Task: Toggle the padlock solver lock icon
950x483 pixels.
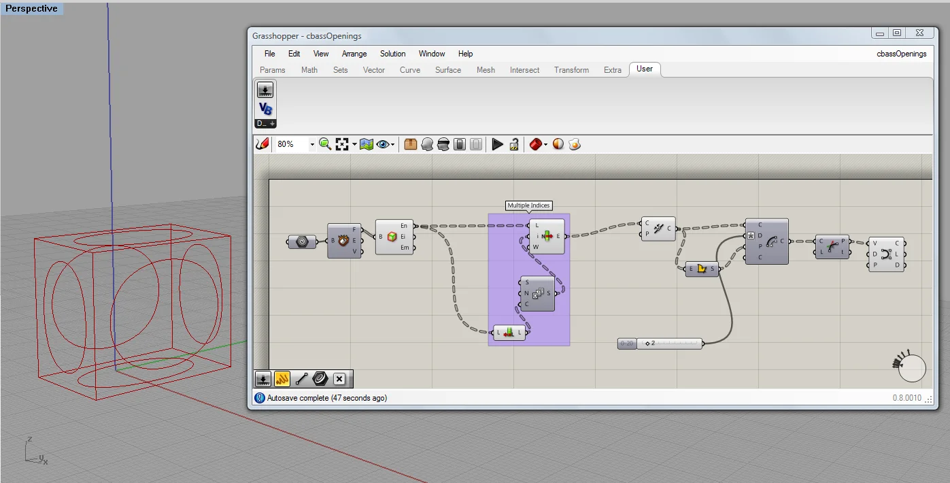Action: [x=514, y=144]
